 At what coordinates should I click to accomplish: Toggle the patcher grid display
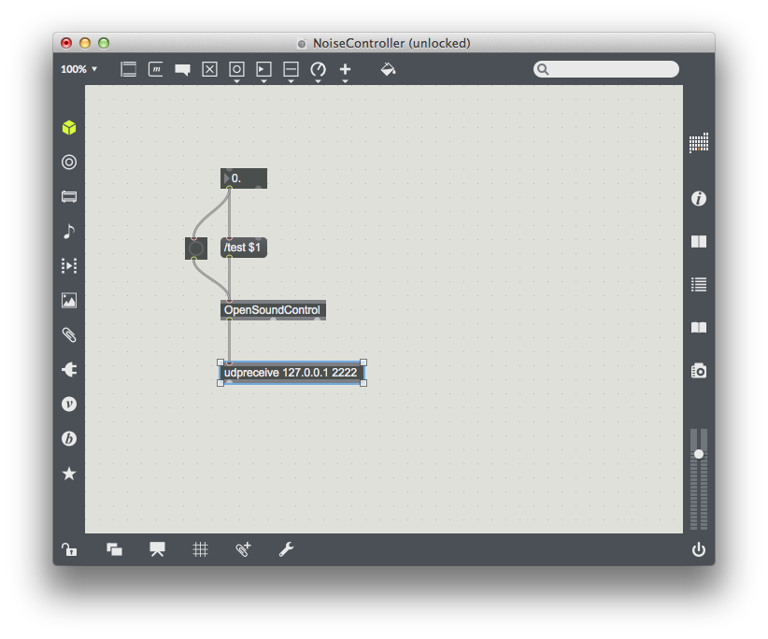200,549
